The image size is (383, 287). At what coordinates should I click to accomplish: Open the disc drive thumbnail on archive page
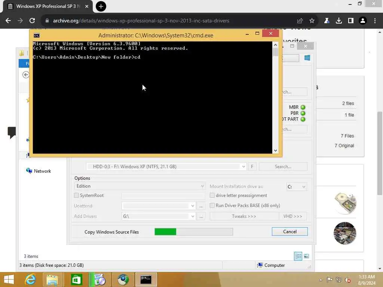[x=345, y=203]
